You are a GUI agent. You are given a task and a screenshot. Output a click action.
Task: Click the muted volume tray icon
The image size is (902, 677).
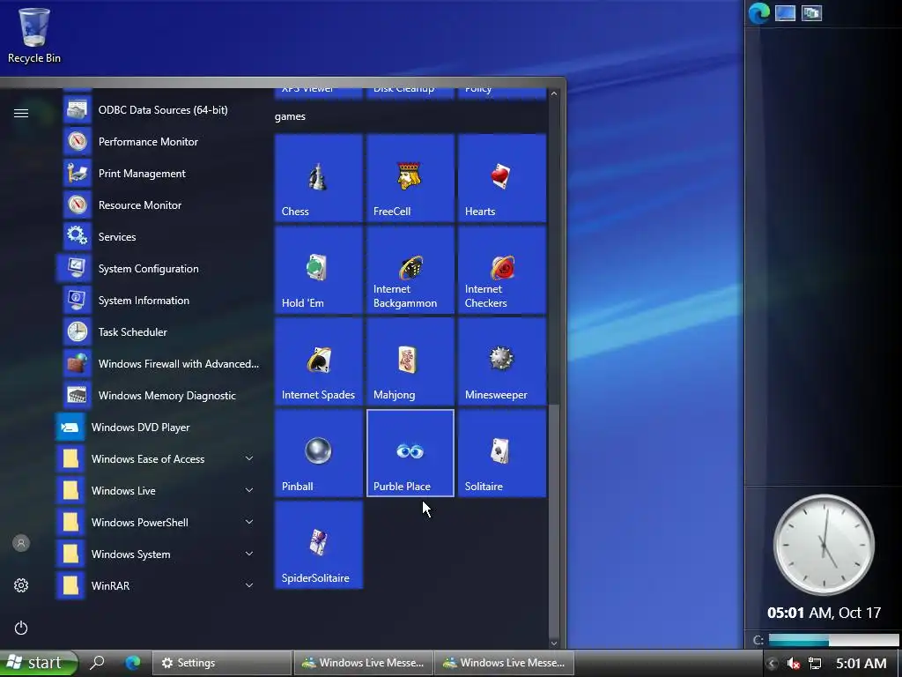(794, 663)
